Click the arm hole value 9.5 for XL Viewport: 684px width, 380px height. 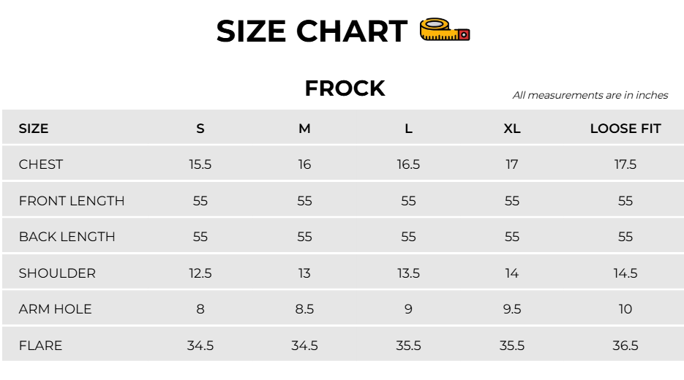pyautogui.click(x=512, y=309)
